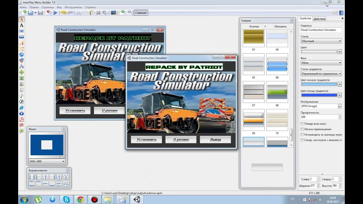363x204 pixels.
Task: Pick gradient start light blue swatch
Action: pos(319,84)
